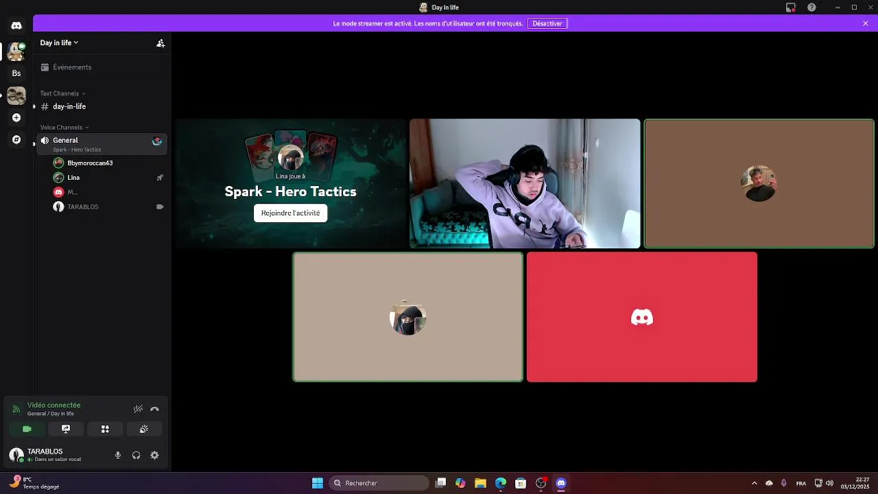This screenshot has height=494, width=878.
Task: Click the activity icon on General channel
Action: [x=157, y=141]
